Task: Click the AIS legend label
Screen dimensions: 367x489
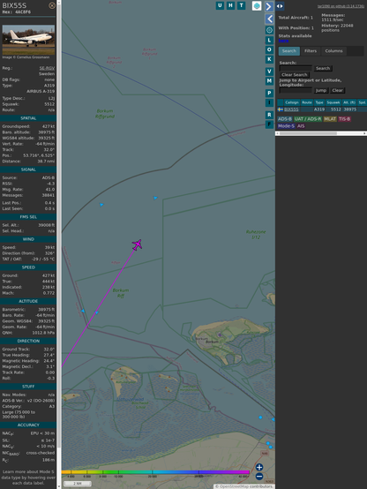Action: point(301,126)
